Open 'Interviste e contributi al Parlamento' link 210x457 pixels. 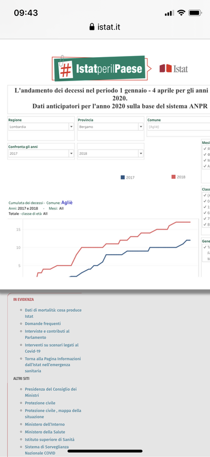click(x=47, y=334)
